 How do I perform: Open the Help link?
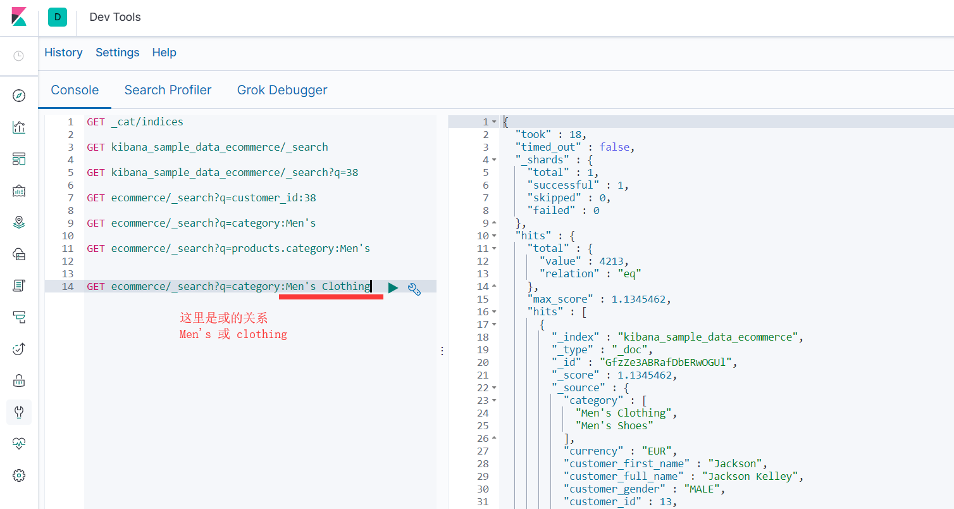[164, 53]
